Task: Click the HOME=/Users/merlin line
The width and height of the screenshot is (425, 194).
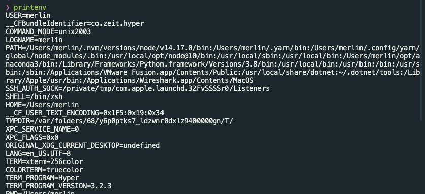Action: tap(42, 105)
